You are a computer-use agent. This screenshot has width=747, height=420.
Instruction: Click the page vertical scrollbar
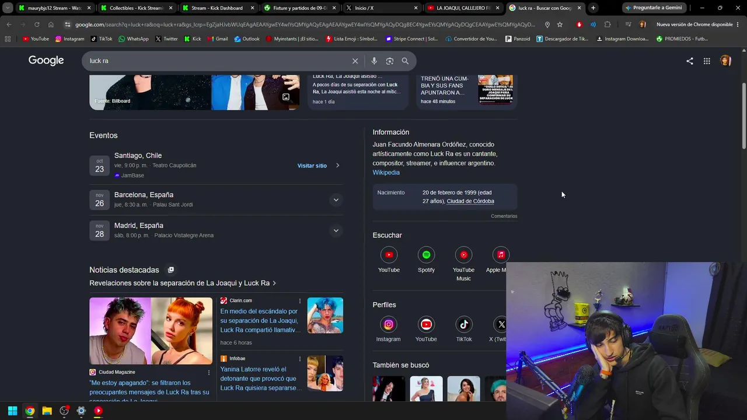[743, 117]
